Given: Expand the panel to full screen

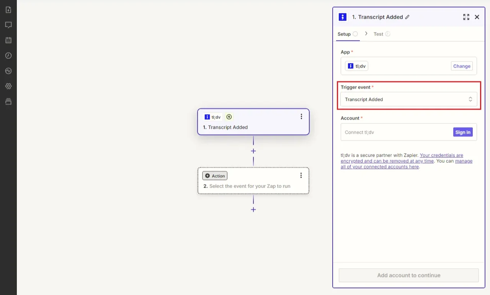Looking at the screenshot, I should pos(466,17).
